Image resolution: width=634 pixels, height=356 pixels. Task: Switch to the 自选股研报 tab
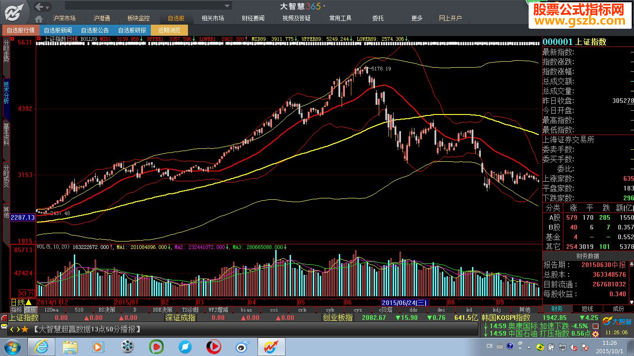pyautogui.click(x=132, y=30)
